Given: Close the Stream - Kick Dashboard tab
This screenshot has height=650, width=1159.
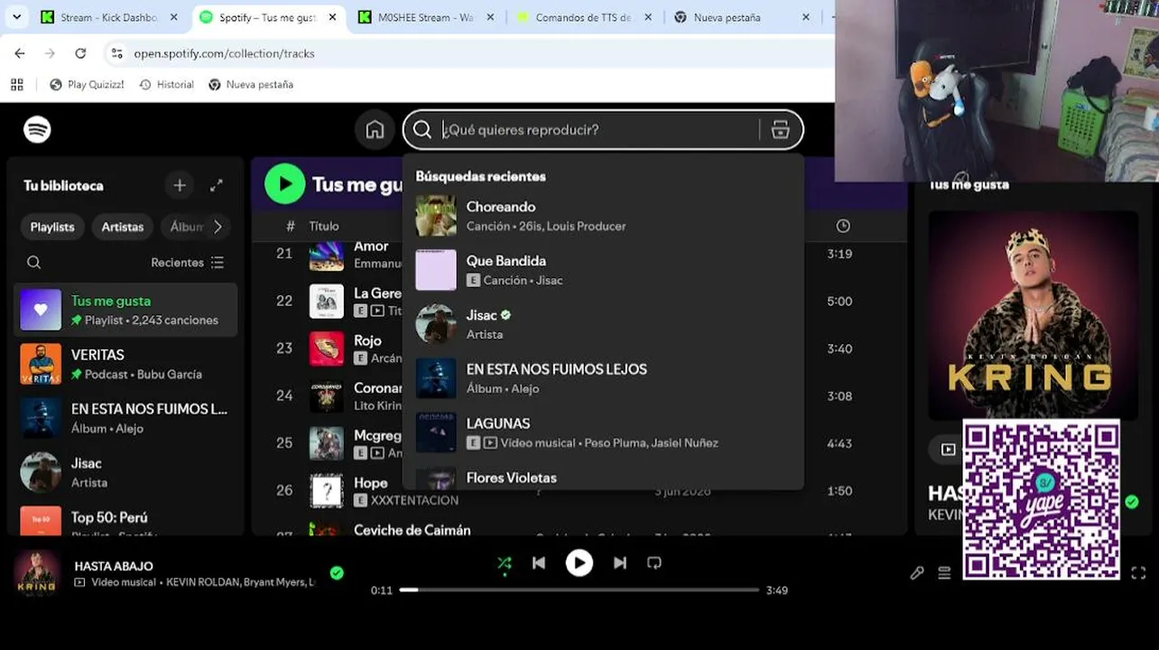Looking at the screenshot, I should (174, 17).
